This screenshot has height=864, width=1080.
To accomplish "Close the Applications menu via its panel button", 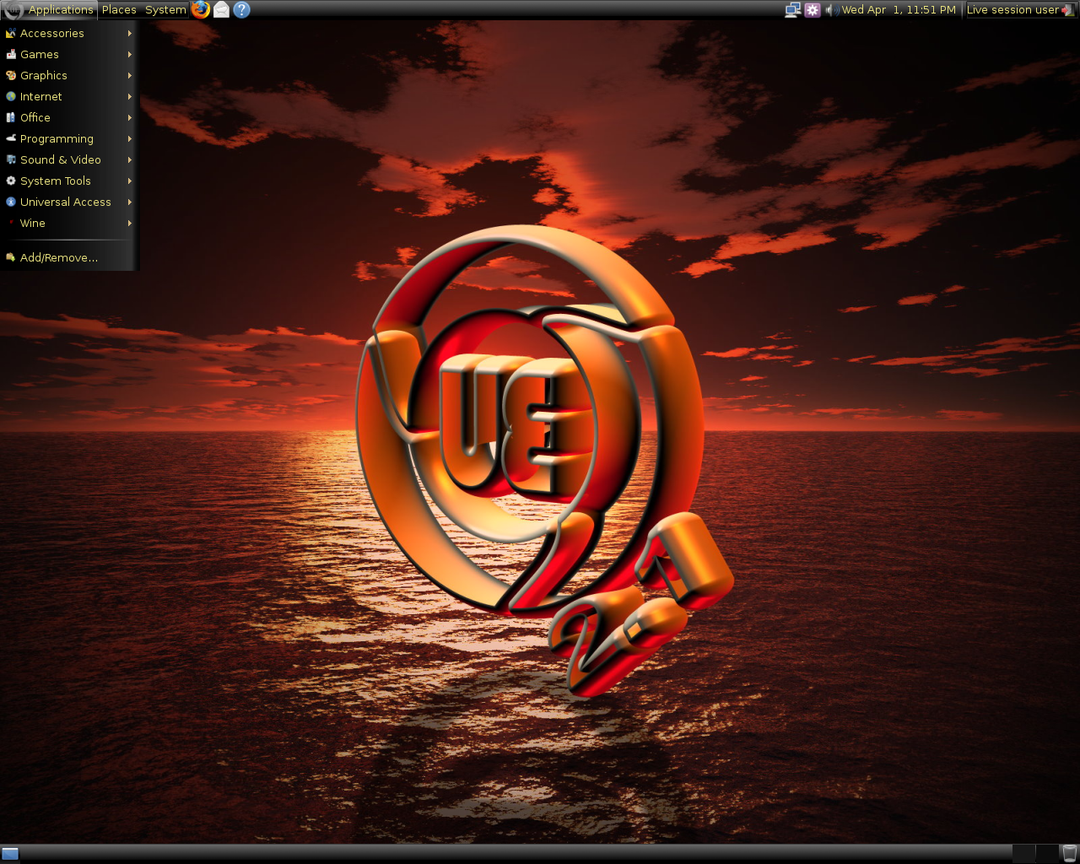I will tap(49, 9).
